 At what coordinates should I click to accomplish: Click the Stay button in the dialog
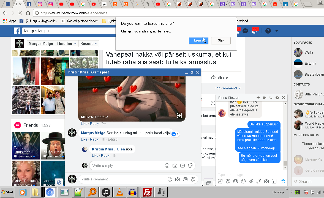(x=221, y=40)
